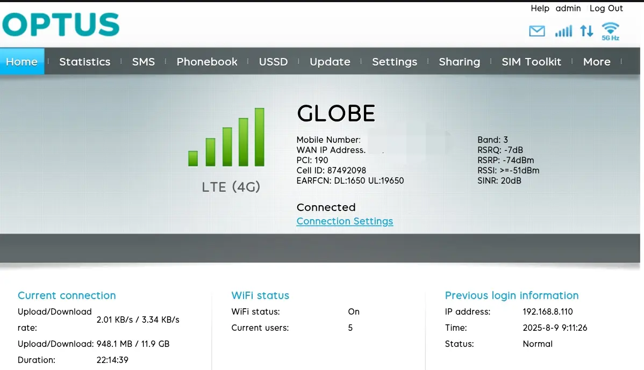Click the WiFi status On value
Viewport: 644px width, 370px height.
point(354,312)
